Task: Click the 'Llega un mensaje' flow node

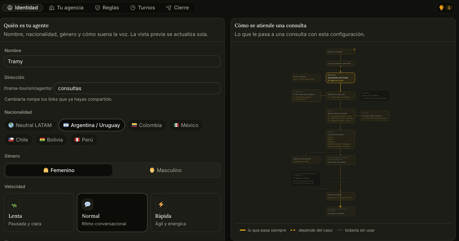Action: point(340,52)
